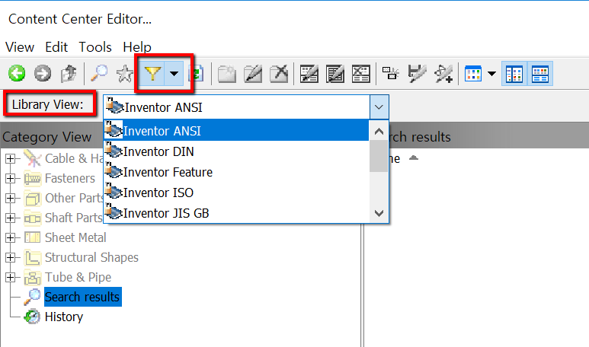Expand the Sheet Metal category
The height and width of the screenshot is (347, 589).
click(x=11, y=238)
